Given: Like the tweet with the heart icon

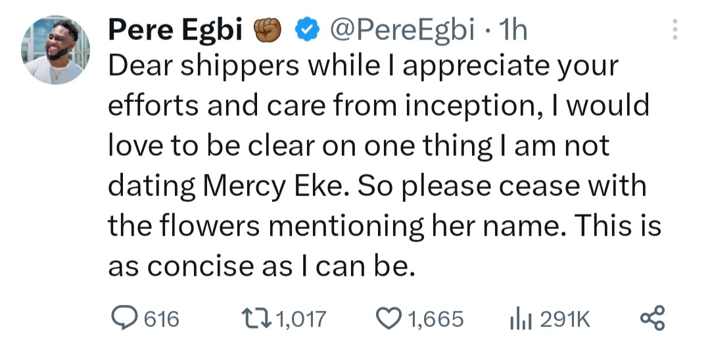Looking at the screenshot, I should coord(388,319).
